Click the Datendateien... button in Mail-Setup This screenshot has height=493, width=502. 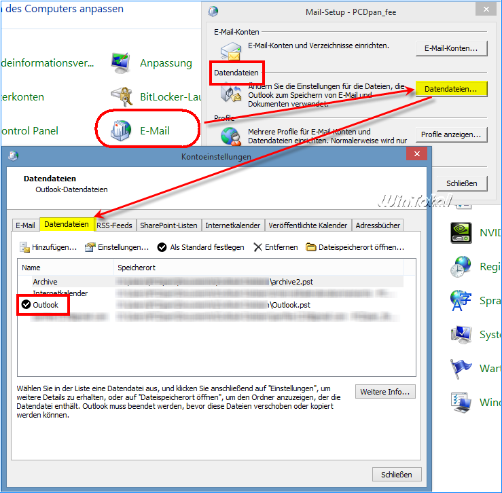coord(452,89)
